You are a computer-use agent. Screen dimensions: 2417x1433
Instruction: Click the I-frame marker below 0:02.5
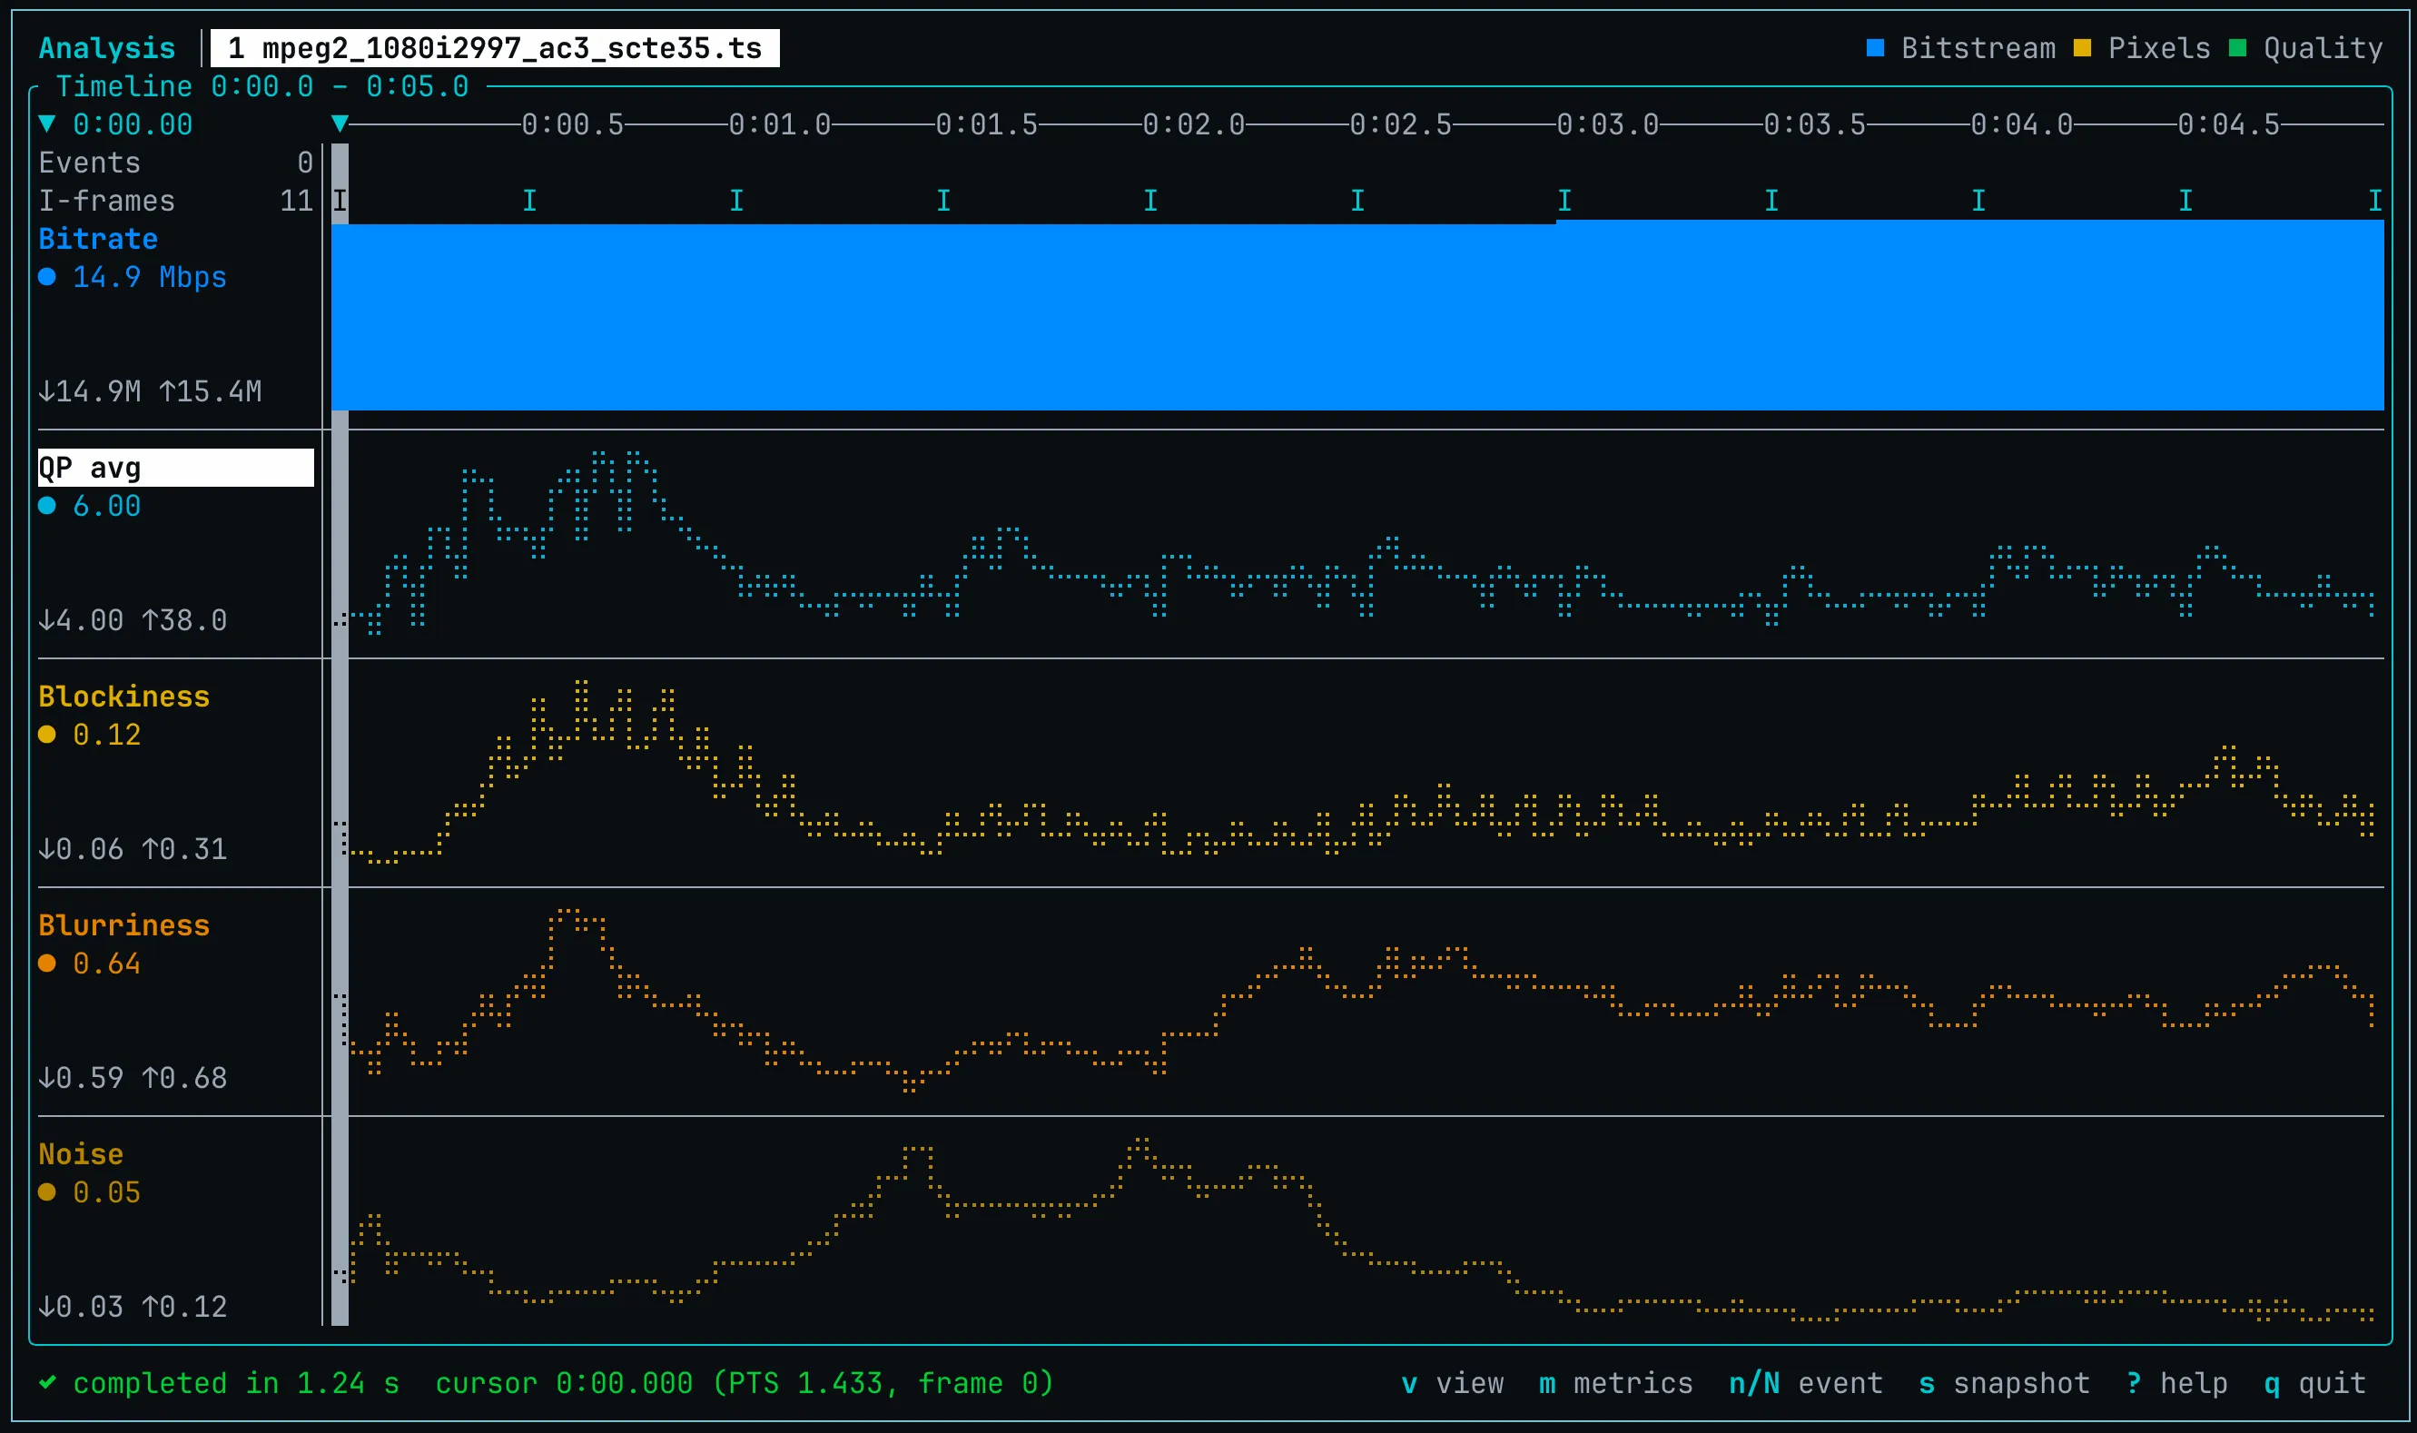tap(1358, 201)
